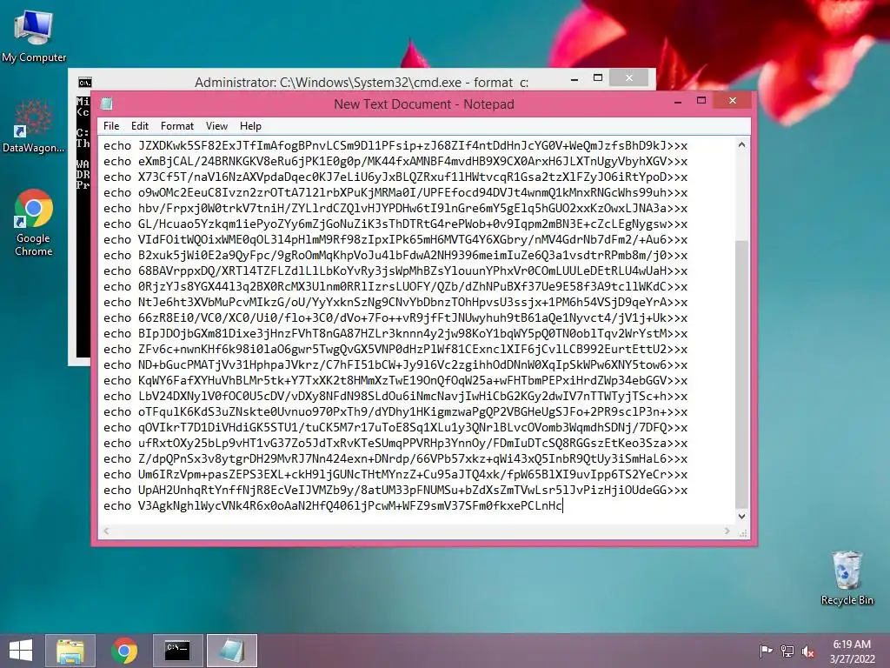Select the Notepad taskbar button
Image resolution: width=890 pixels, height=668 pixels.
[x=231, y=651]
